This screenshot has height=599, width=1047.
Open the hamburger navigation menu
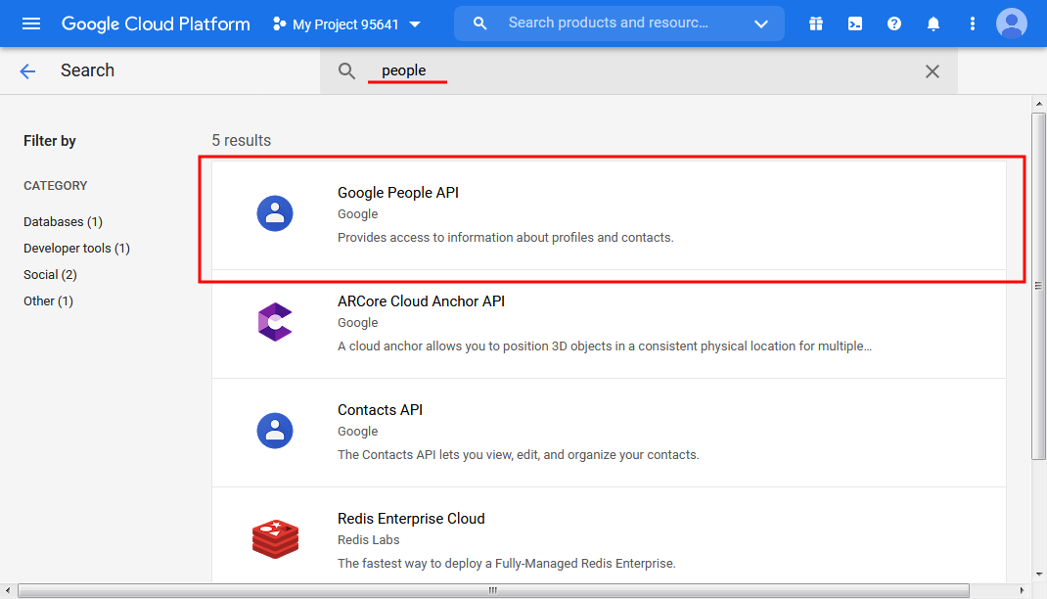point(31,24)
